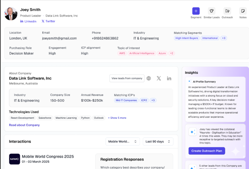This screenshot has width=249, height=169.
Task: Open Read about Company link
Action: pyautogui.click(x=24, y=125)
